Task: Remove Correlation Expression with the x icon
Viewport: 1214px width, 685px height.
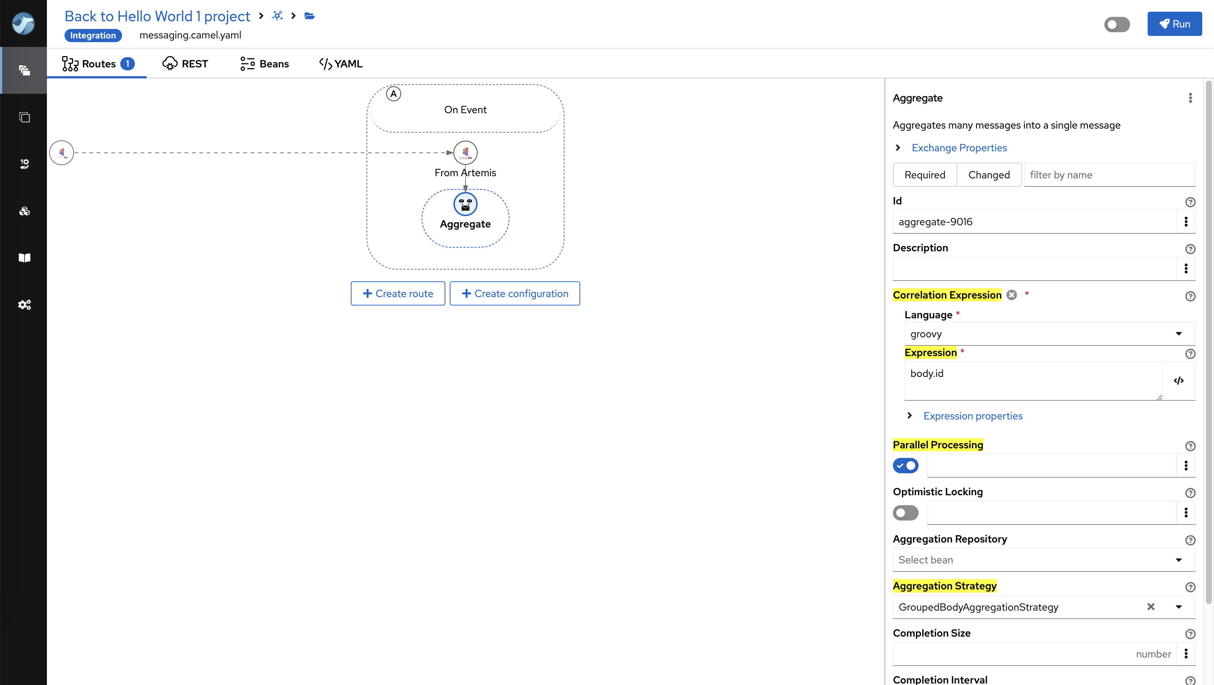Action: (x=1011, y=295)
